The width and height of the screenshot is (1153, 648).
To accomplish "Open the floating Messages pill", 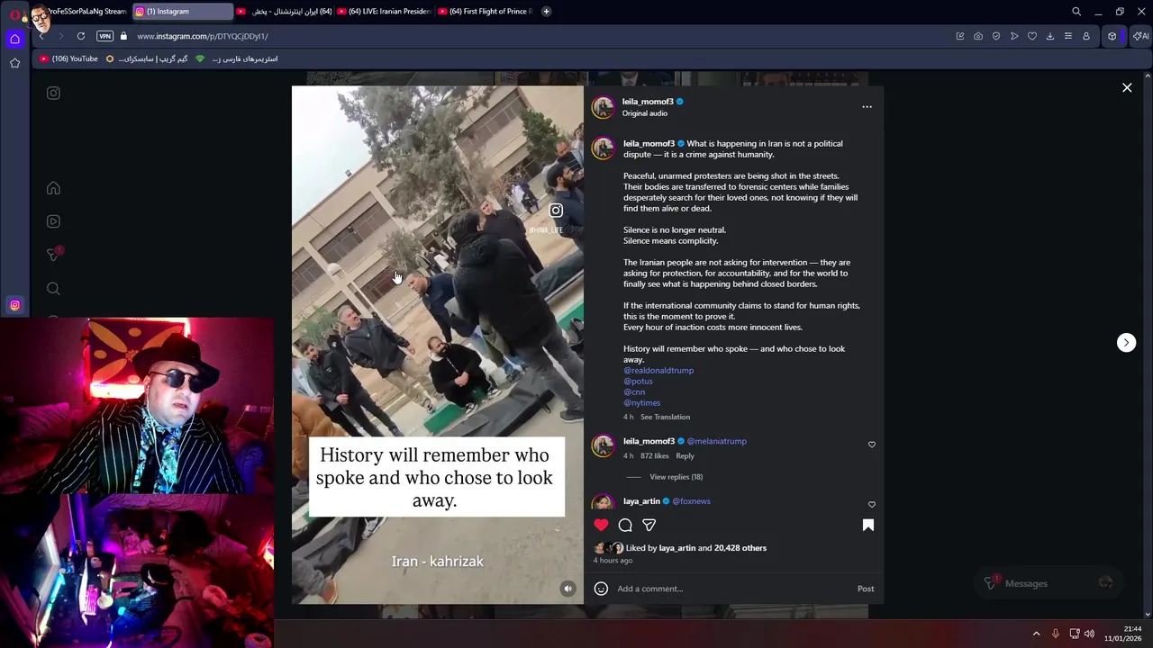I will 1049,583.
